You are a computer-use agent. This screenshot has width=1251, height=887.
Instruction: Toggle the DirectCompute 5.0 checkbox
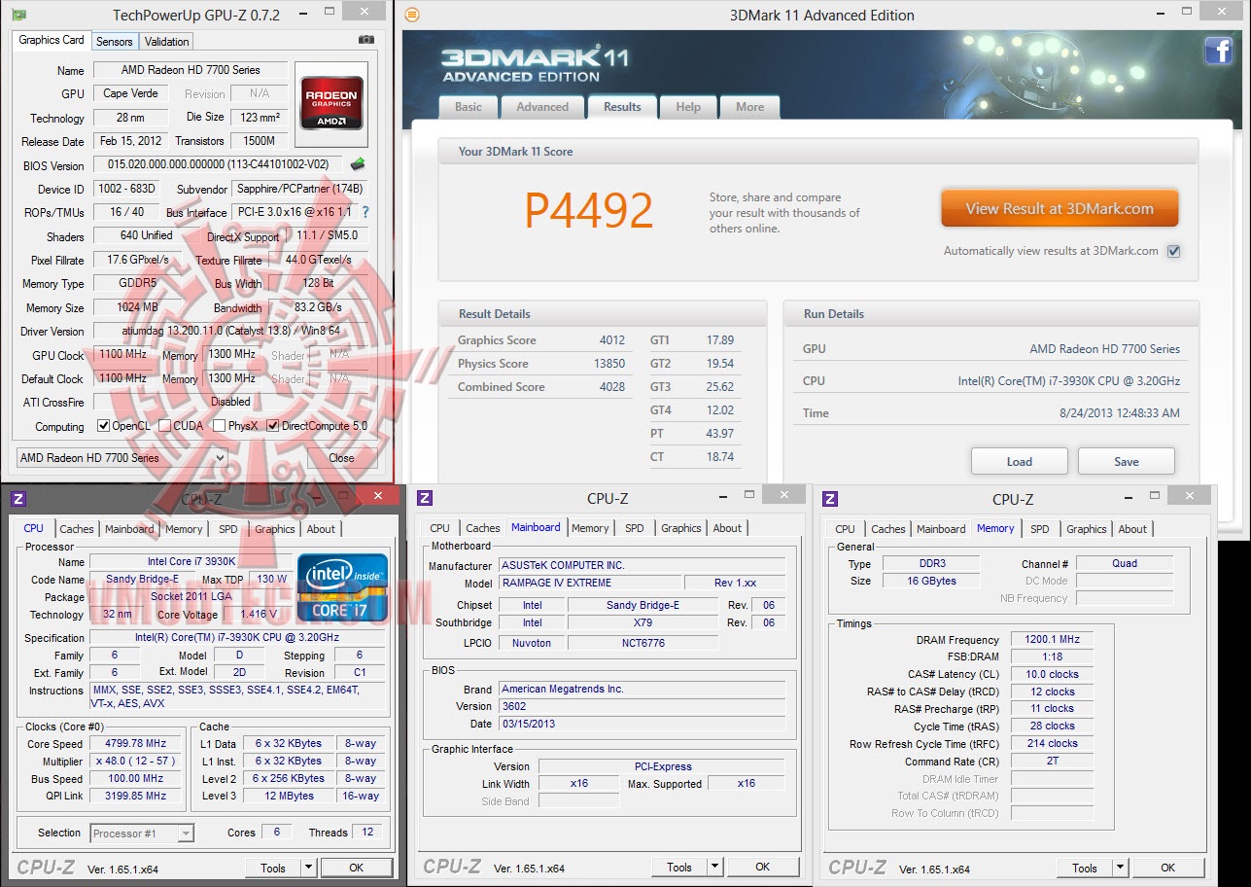[x=273, y=426]
